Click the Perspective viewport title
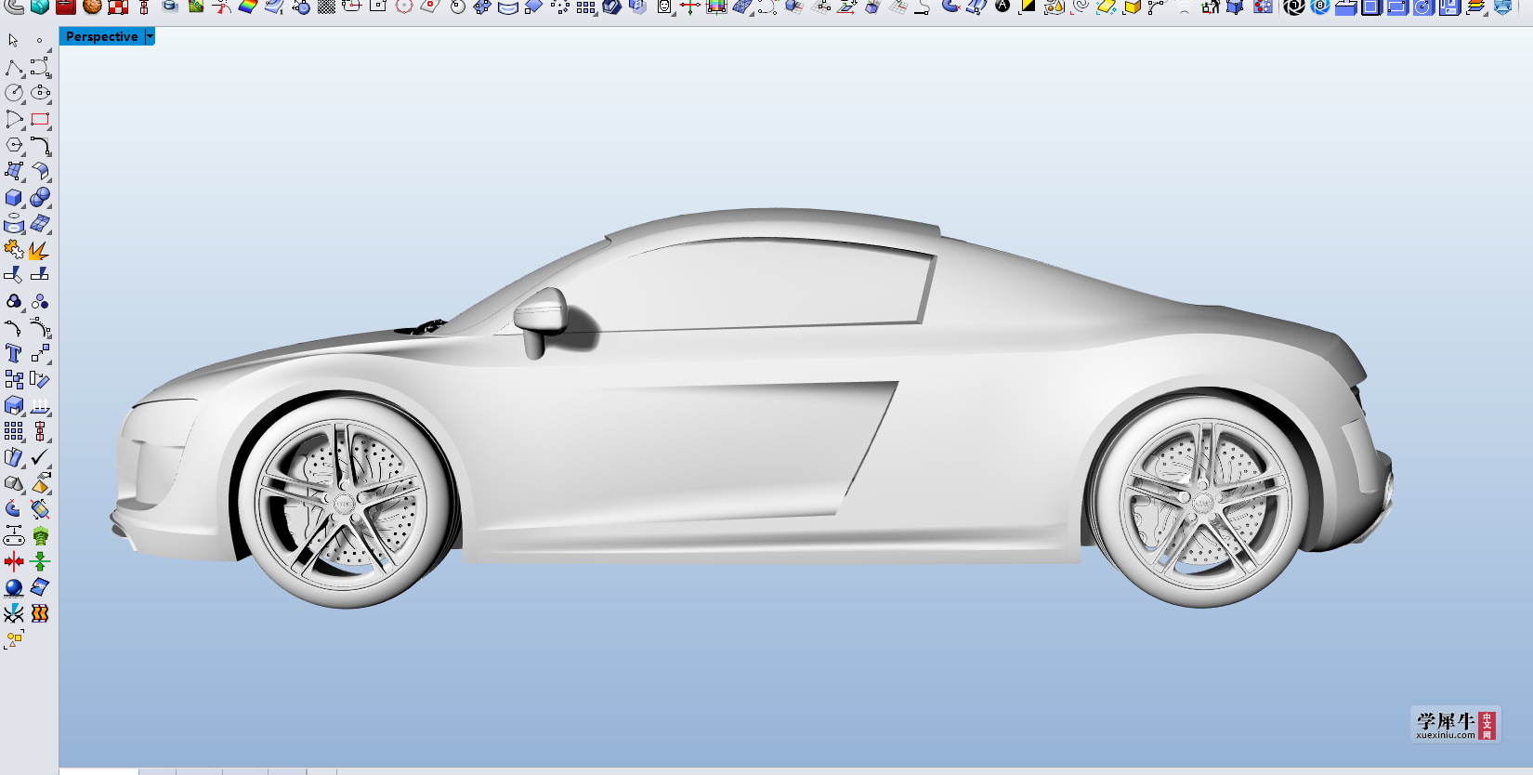 point(101,36)
